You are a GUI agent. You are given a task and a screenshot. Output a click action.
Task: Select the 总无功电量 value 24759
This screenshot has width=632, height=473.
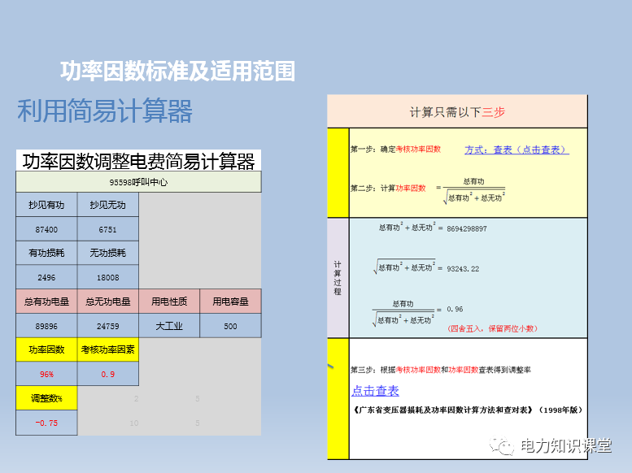pyautogui.click(x=107, y=326)
